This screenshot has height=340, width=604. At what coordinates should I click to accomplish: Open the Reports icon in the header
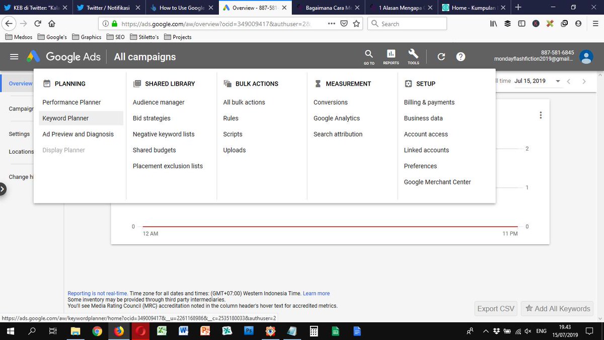click(391, 57)
